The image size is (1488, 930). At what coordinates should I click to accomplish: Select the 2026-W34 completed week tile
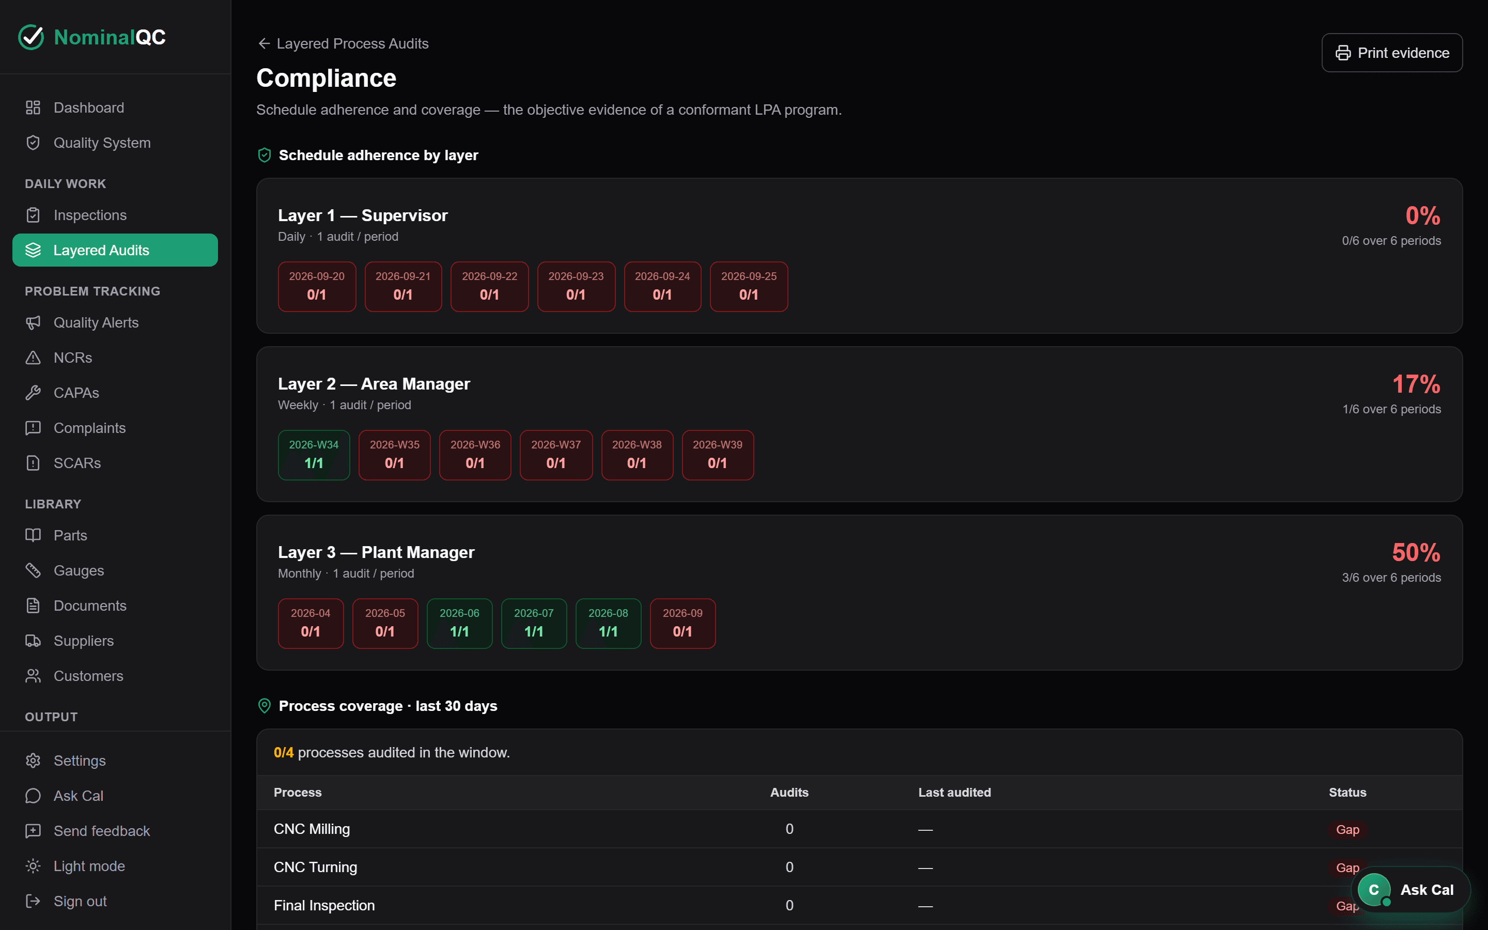314,455
